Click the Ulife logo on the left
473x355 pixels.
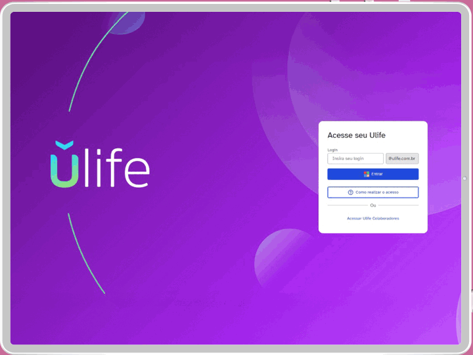click(100, 164)
